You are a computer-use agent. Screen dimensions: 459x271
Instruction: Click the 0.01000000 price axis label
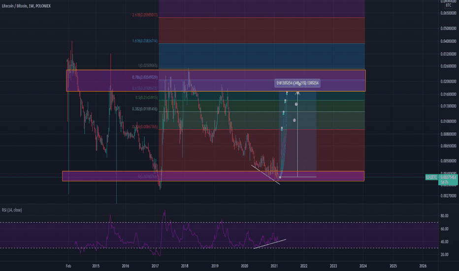tap(448, 121)
